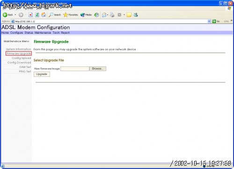The image size is (234, 169).
Task: Stop page loading with the red X icon
Action: (30, 15)
